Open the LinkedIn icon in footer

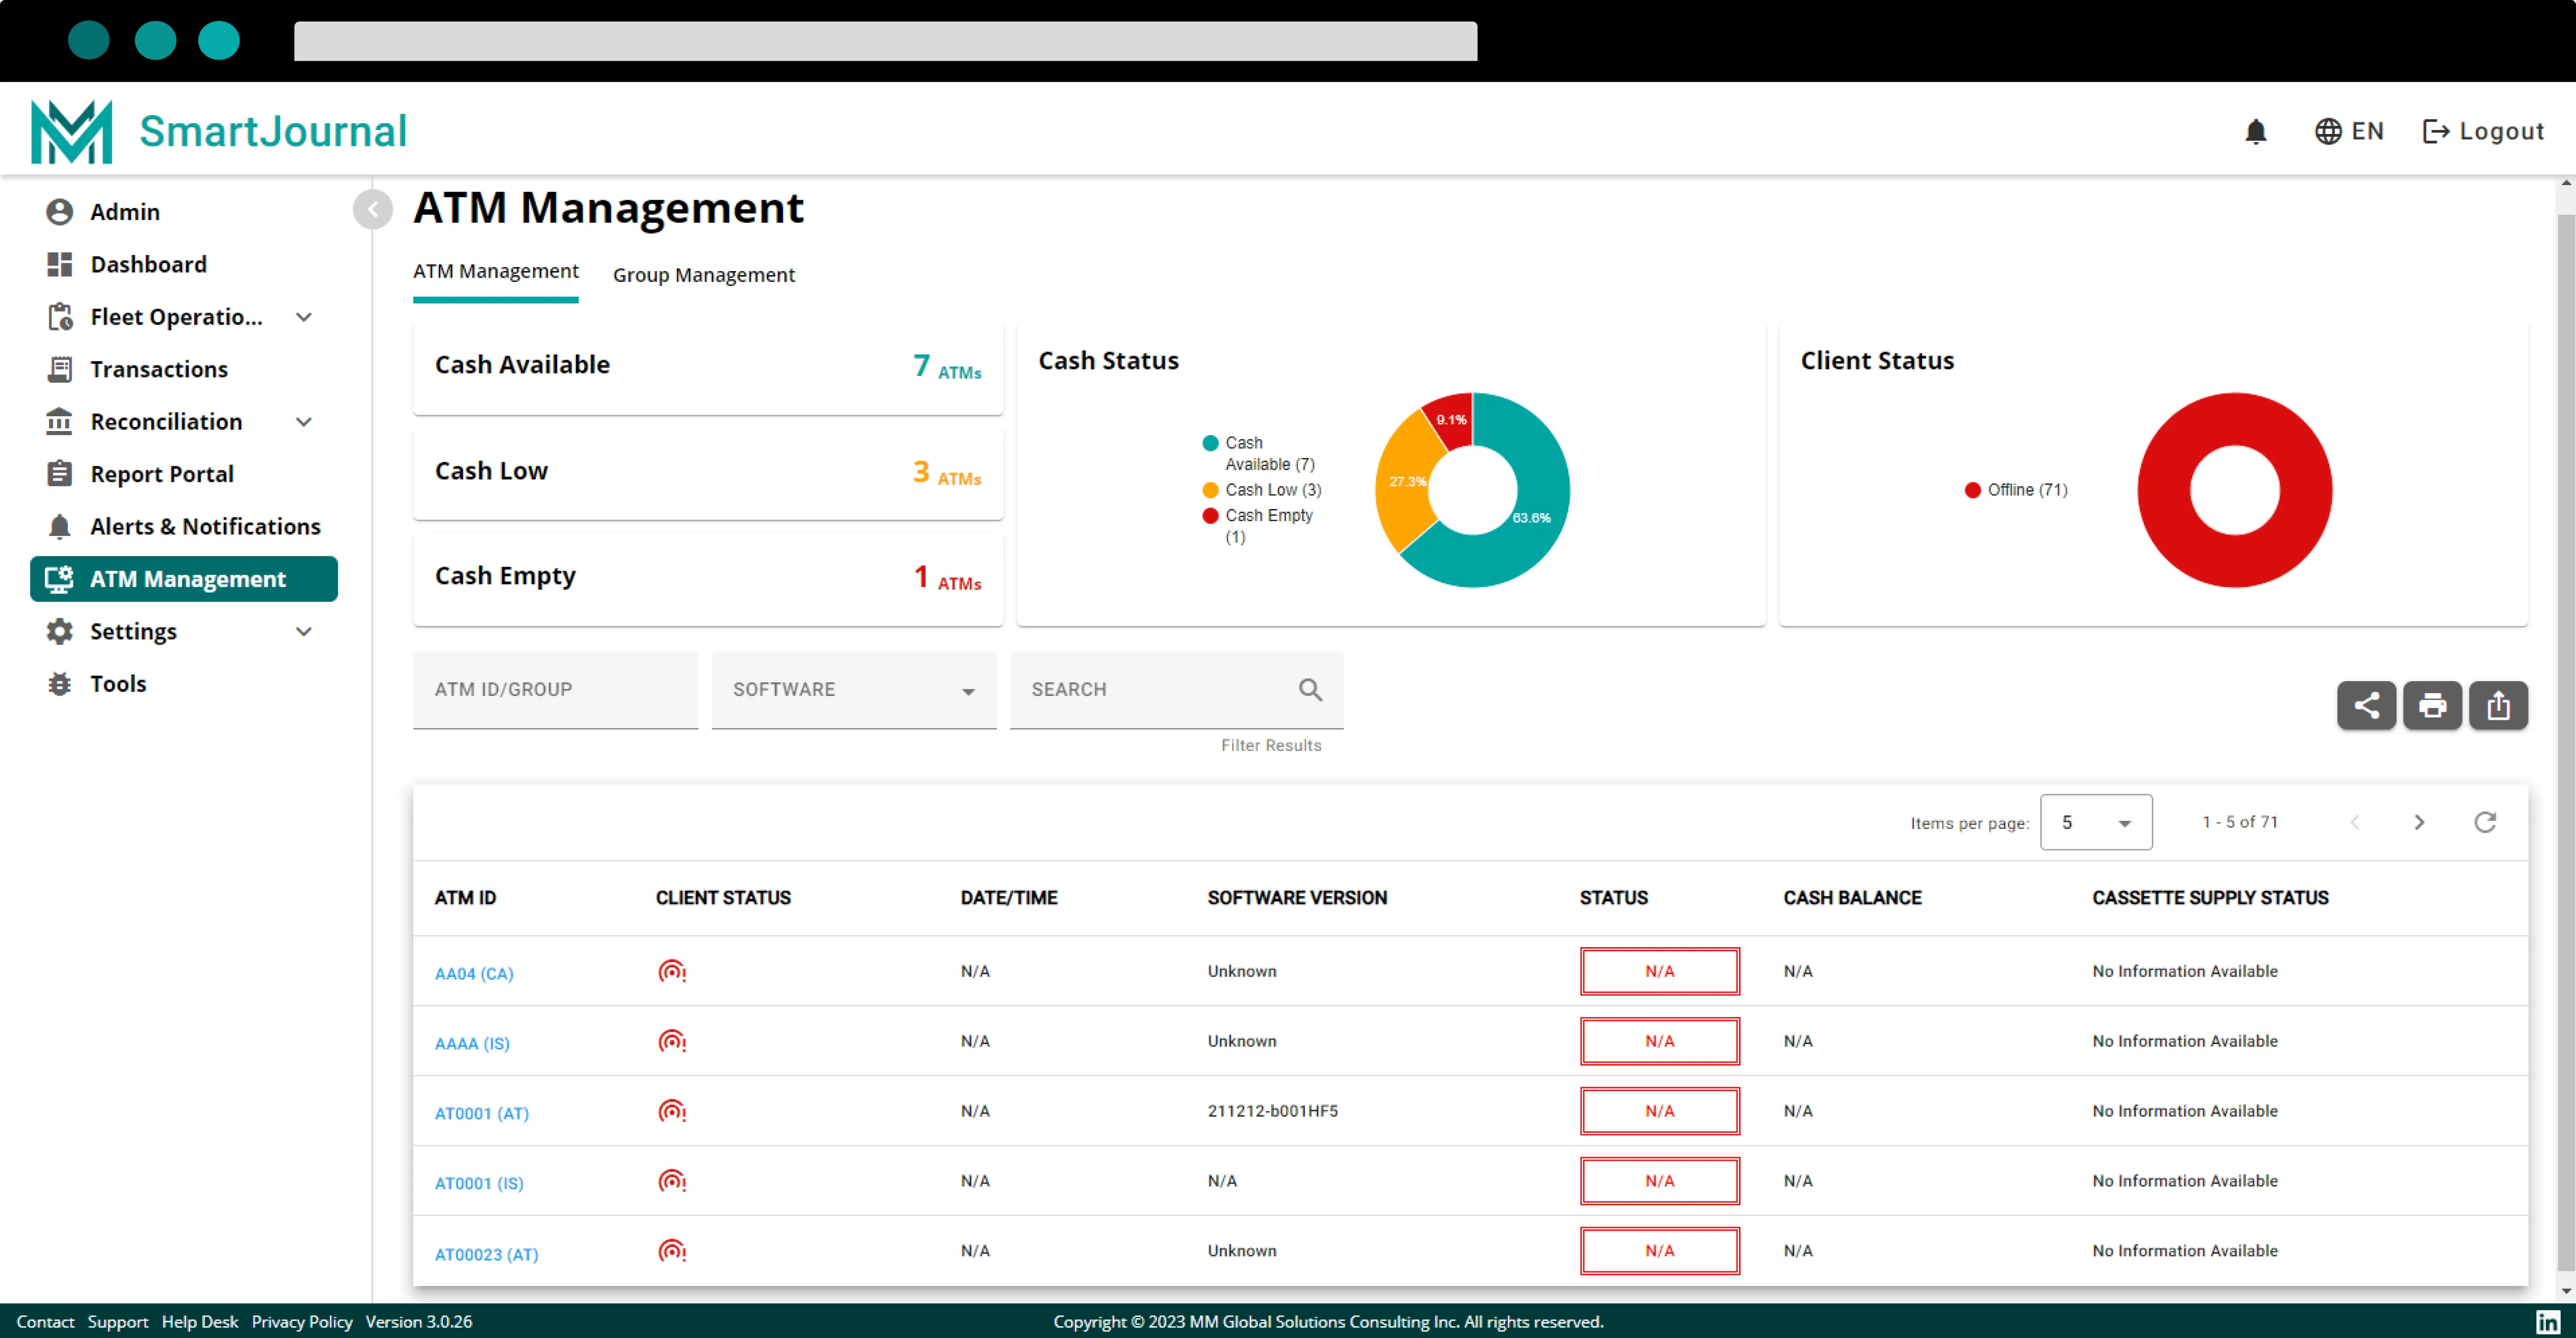point(2548,1321)
